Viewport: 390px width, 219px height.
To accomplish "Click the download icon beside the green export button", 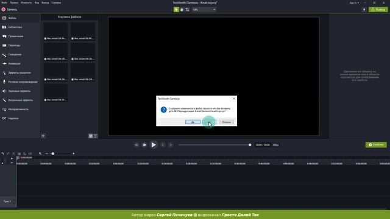I will [x=364, y=10].
